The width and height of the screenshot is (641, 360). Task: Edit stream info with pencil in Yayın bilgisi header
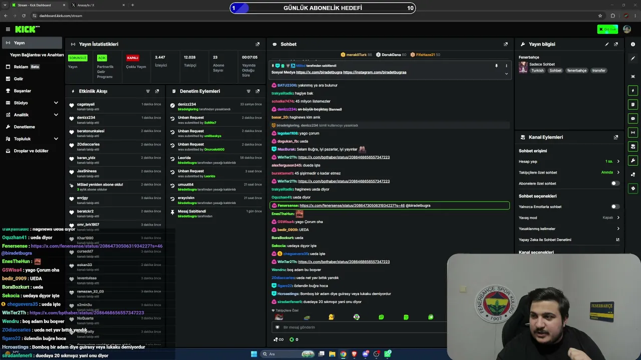click(x=607, y=44)
